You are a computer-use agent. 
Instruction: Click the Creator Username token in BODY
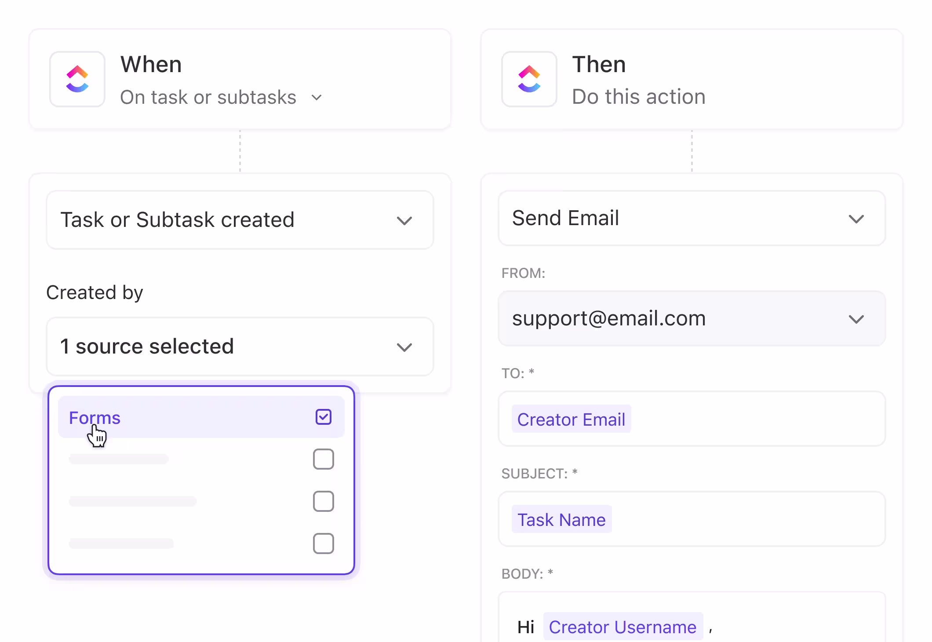coord(622,627)
